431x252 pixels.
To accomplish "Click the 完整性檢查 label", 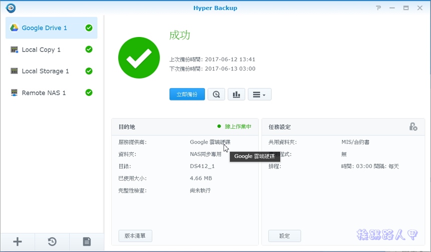I will pos(132,190).
